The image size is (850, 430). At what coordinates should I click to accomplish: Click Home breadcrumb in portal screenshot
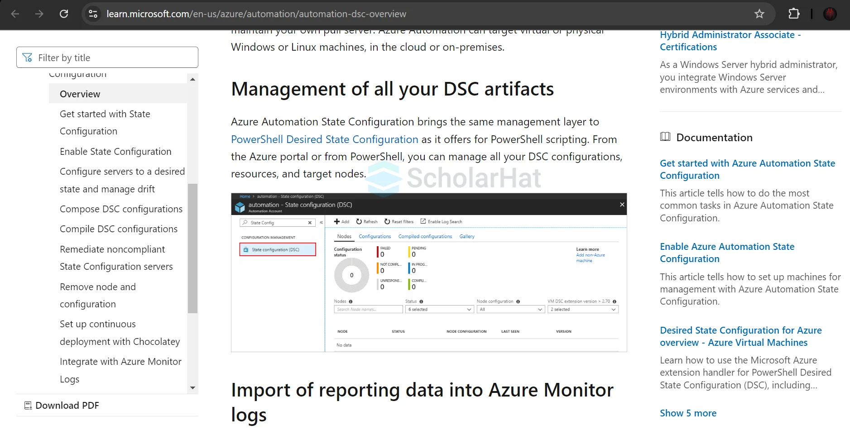(245, 196)
